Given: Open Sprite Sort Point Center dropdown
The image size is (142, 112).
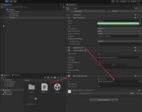Looking at the screenshot, I should [x=119, y=34].
